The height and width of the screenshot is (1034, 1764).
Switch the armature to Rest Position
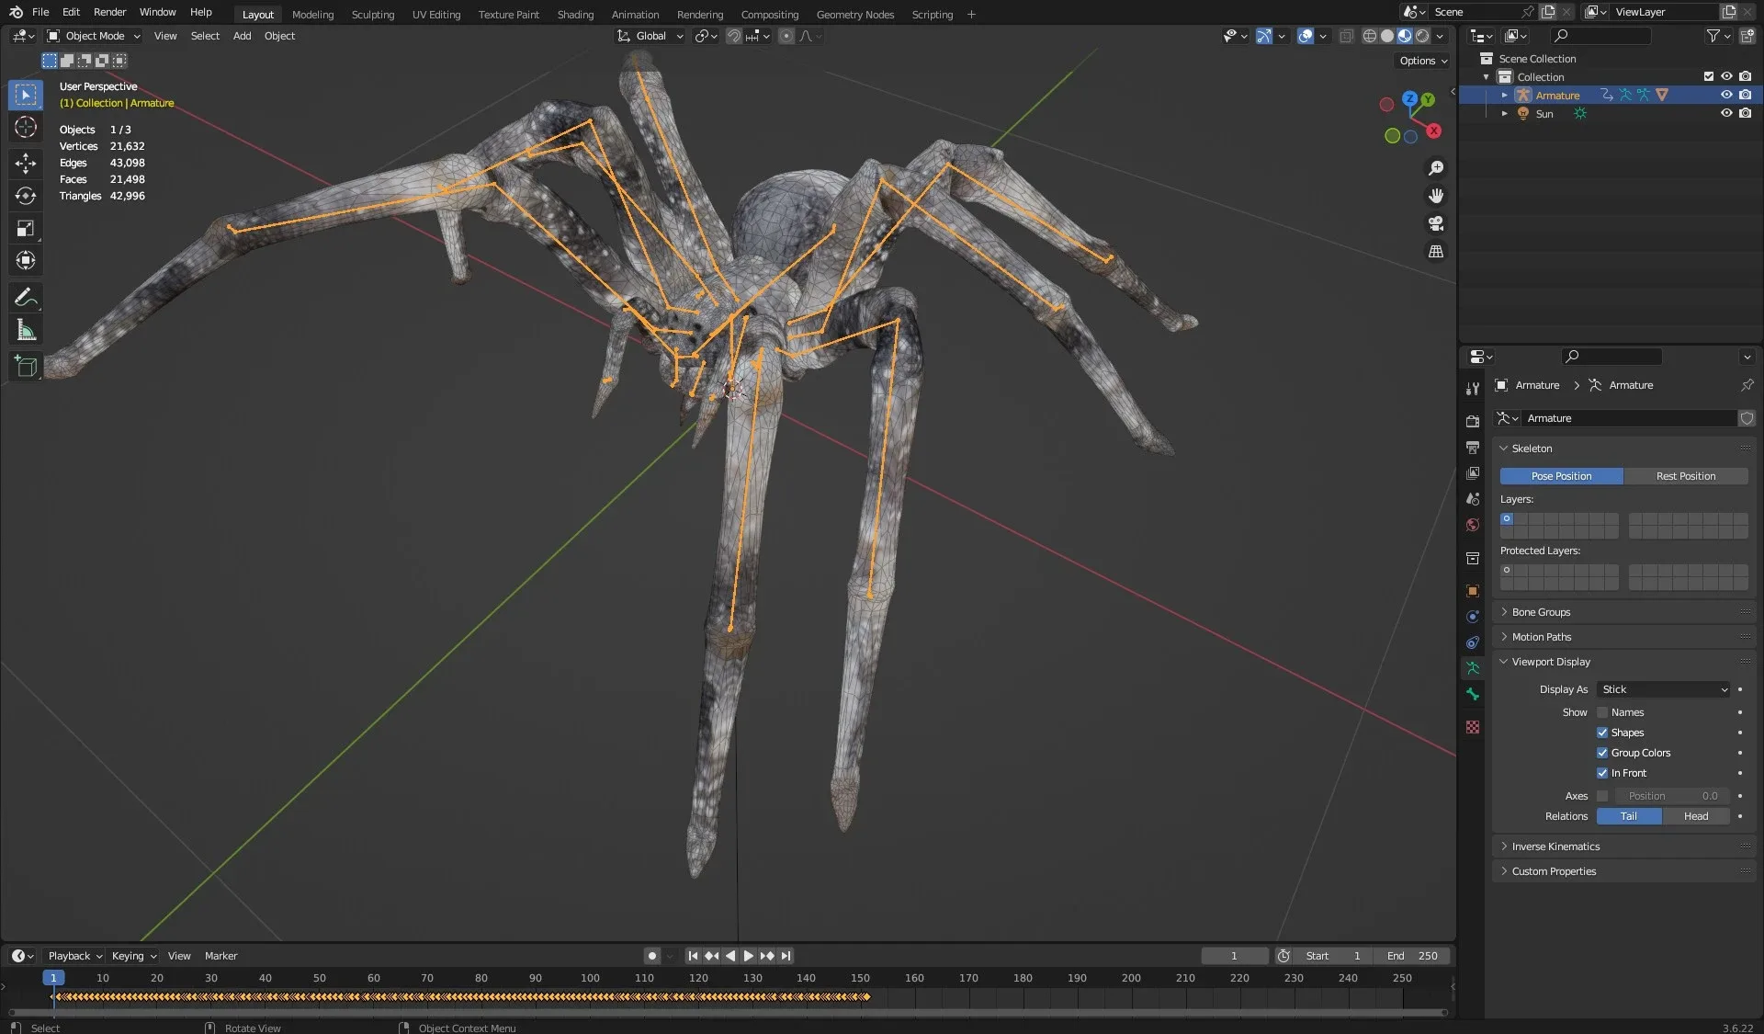(1685, 475)
